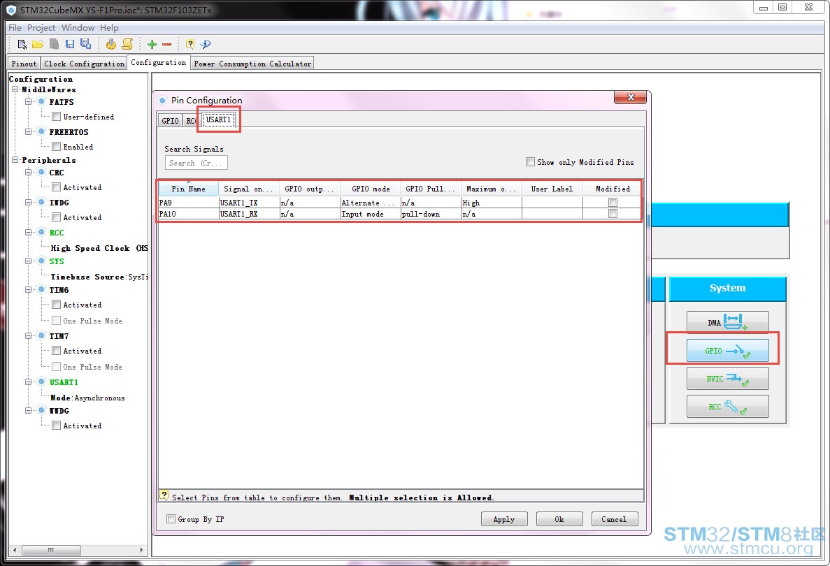Click the Search Signals input field
The width and height of the screenshot is (830, 566).
point(196,162)
